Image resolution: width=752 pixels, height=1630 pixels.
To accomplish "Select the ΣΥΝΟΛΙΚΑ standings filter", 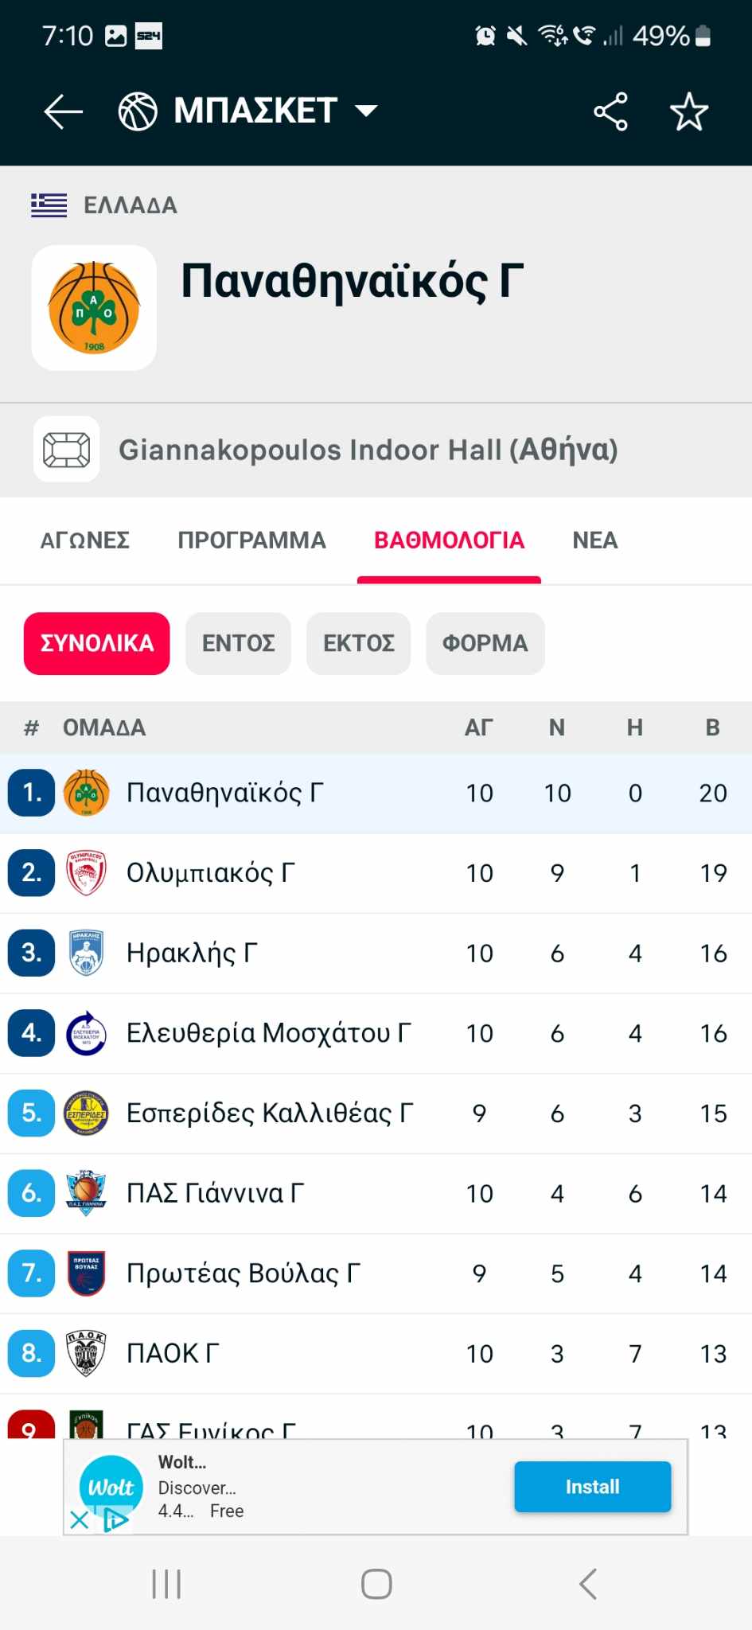I will pyautogui.click(x=97, y=643).
